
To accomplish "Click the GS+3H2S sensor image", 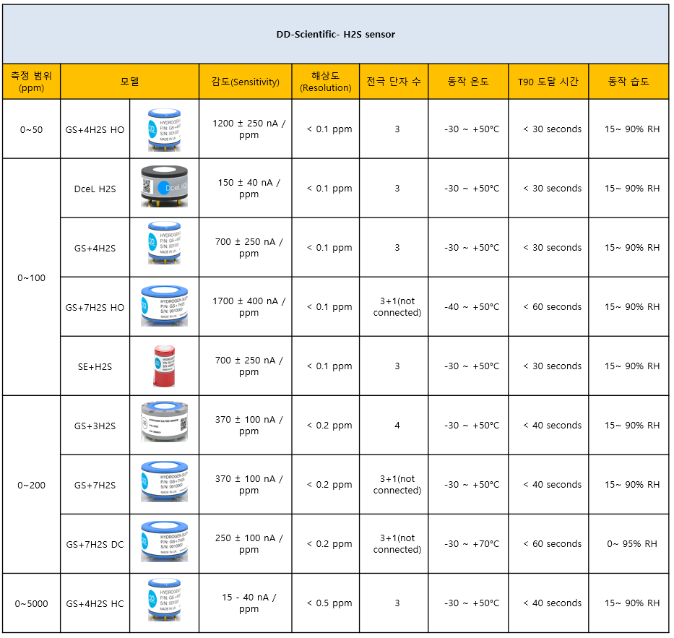I will [x=164, y=426].
